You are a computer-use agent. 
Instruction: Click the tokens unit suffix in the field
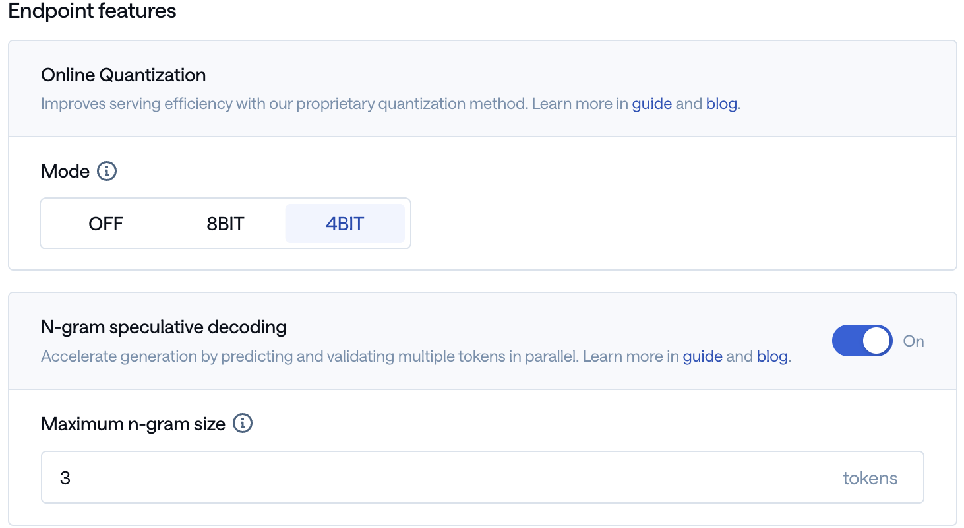click(x=870, y=478)
